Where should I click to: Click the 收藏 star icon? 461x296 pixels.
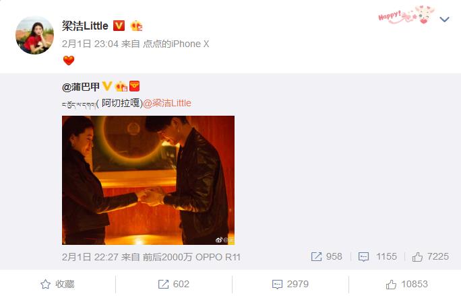pyautogui.click(x=45, y=284)
